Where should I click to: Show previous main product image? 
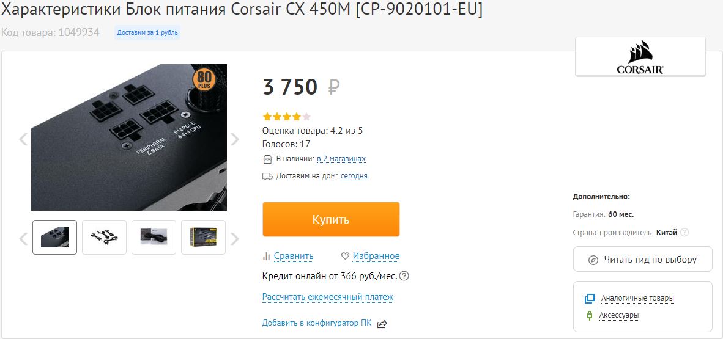pos(23,139)
